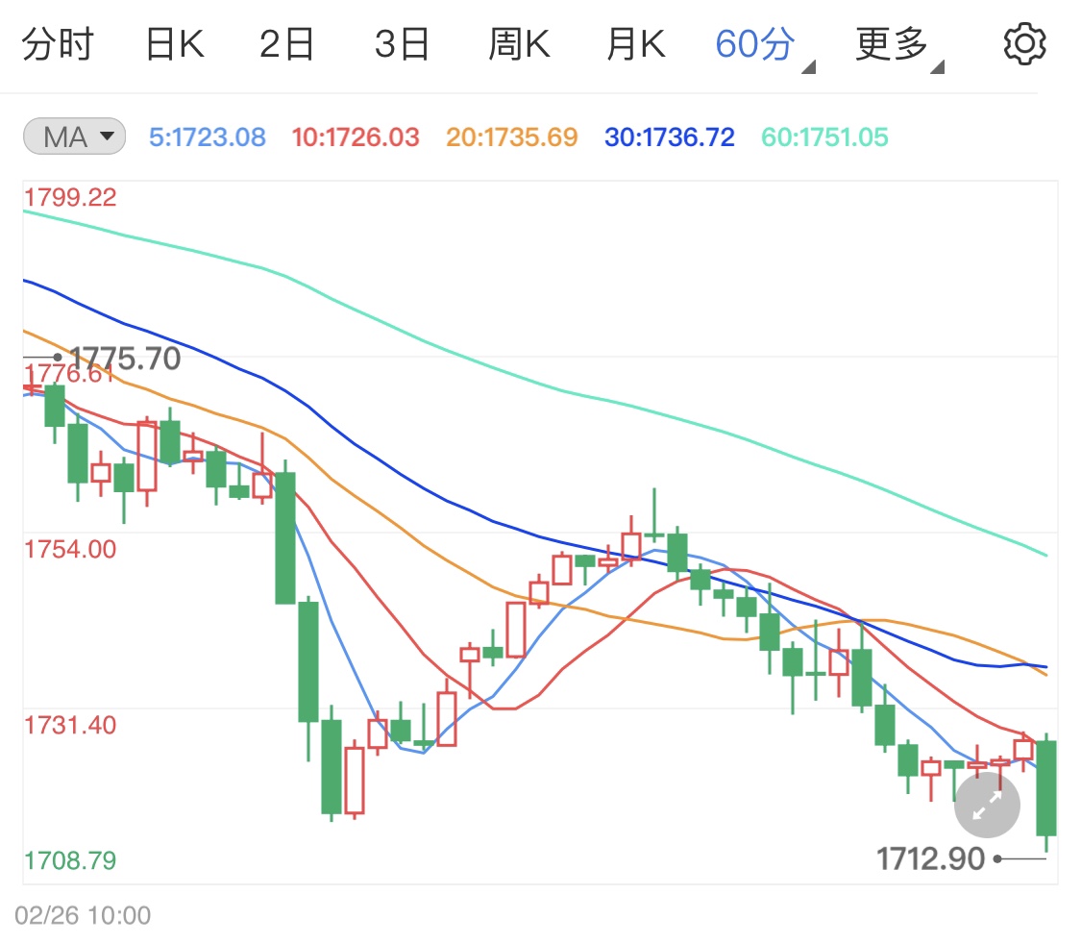The height and width of the screenshot is (944, 1081).
Task: Click the last green candlestick at right edge
Action: coord(1046,789)
